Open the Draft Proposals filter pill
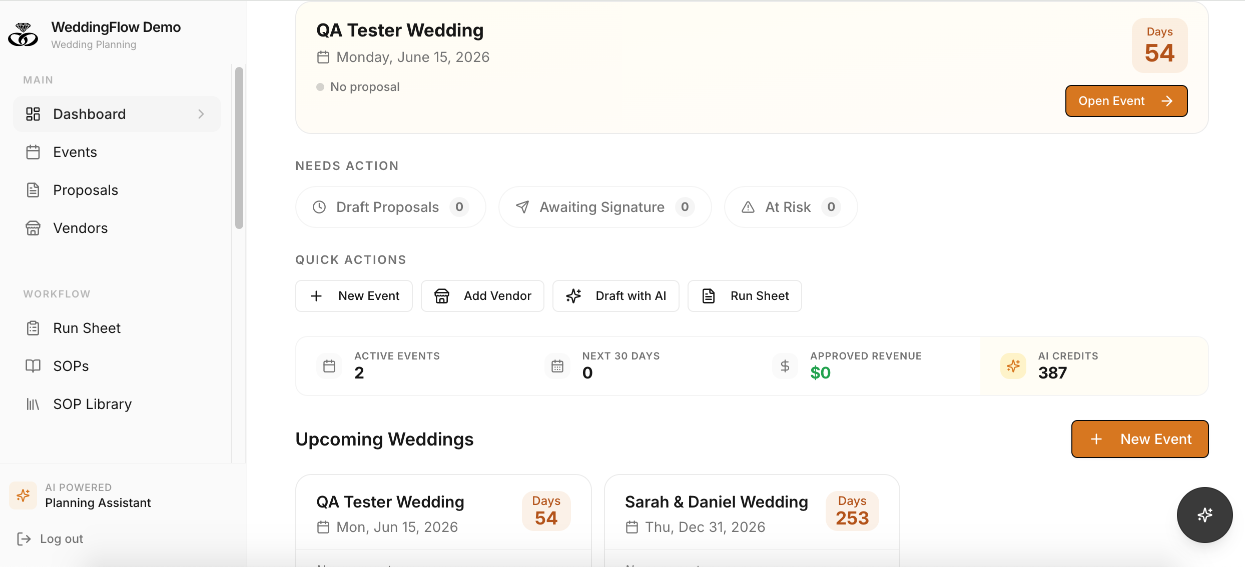The height and width of the screenshot is (567, 1245). 390,207
